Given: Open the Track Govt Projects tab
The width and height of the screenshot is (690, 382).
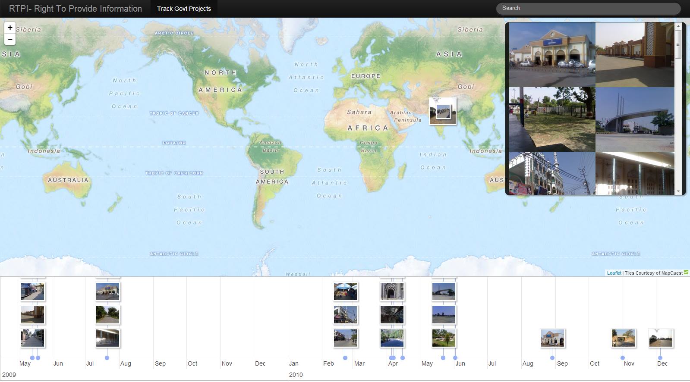Looking at the screenshot, I should click(184, 9).
